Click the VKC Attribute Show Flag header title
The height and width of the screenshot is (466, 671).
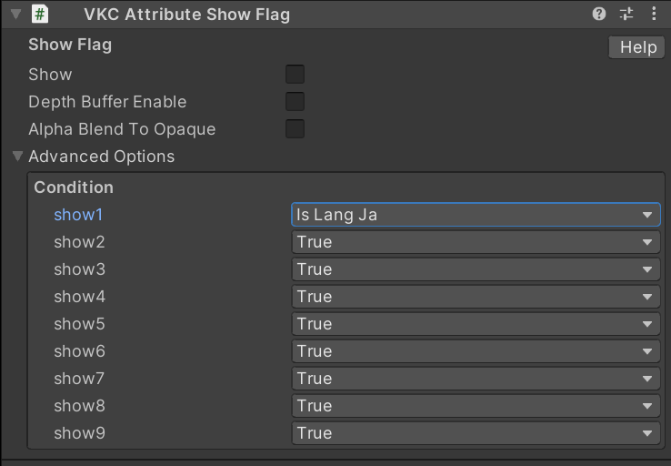187,14
